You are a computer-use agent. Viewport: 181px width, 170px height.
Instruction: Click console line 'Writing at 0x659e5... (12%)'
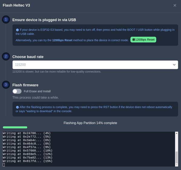(x=27, y=154)
